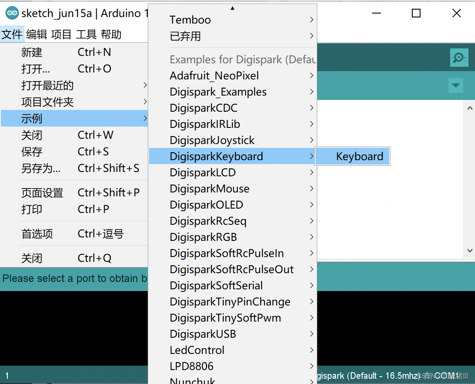Choose 保存 Ctrl+S menu entry

coord(75,152)
